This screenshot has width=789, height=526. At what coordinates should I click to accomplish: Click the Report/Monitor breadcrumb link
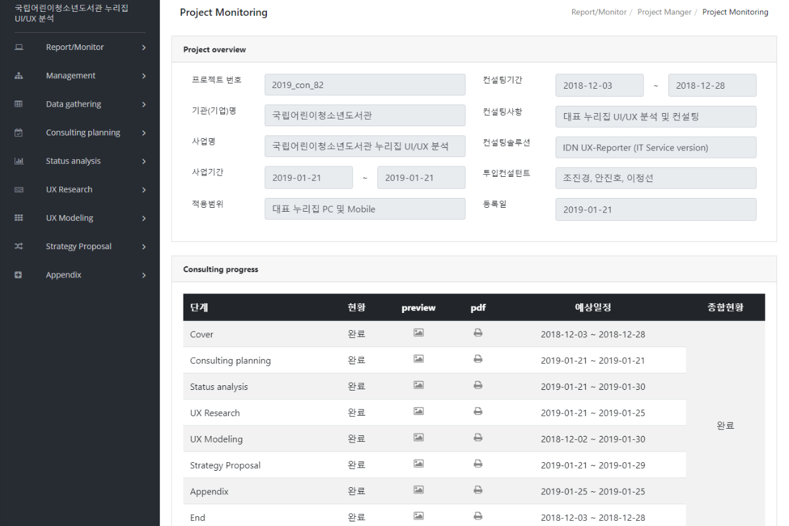598,12
